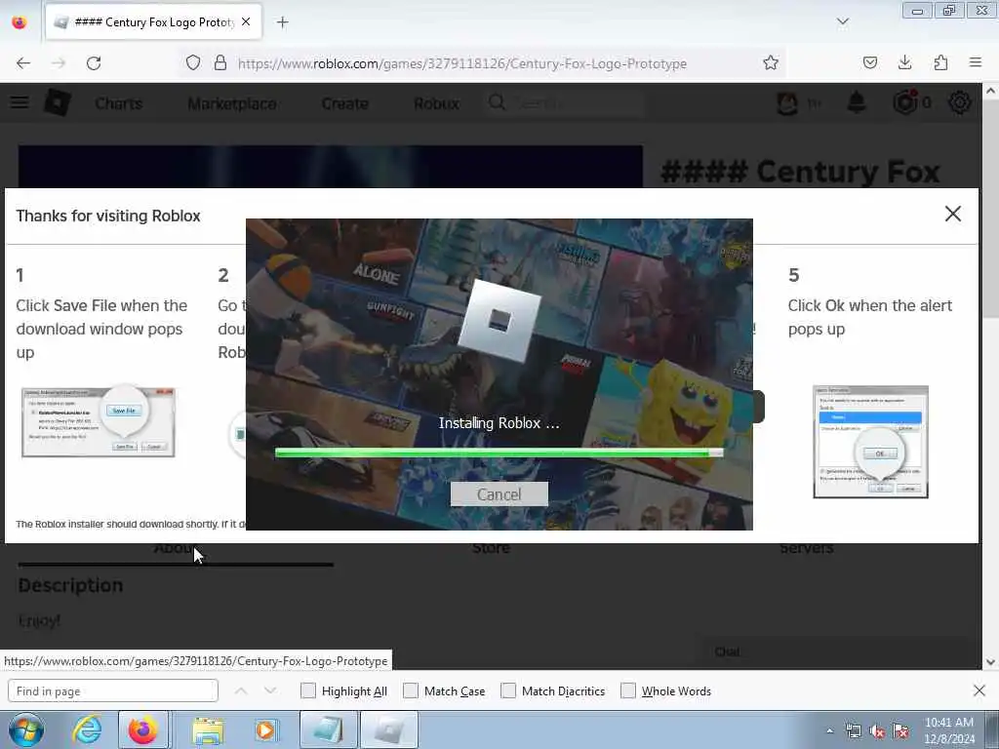Open the extensions puzzle icon

point(940,63)
